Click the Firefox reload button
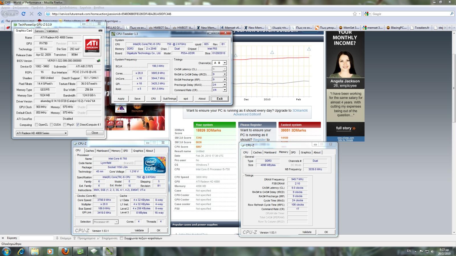The image size is (456, 256). (x=23, y=14)
